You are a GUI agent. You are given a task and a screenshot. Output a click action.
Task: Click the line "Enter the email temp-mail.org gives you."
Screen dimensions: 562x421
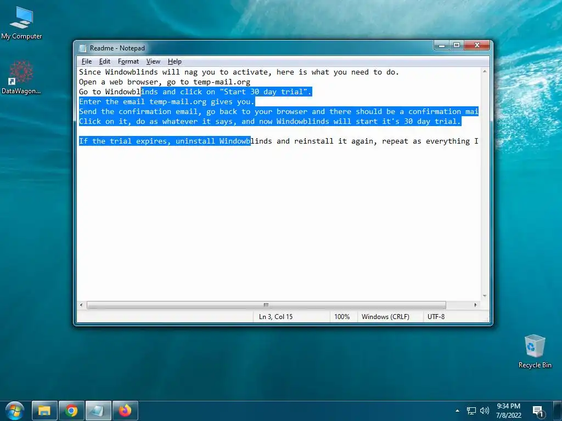click(x=167, y=101)
